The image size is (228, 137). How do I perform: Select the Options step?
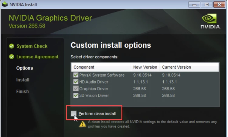pos(25,68)
